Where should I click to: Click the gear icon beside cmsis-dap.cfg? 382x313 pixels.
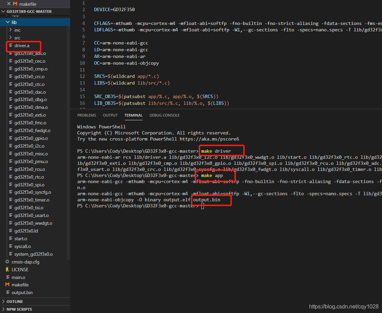tap(7, 262)
